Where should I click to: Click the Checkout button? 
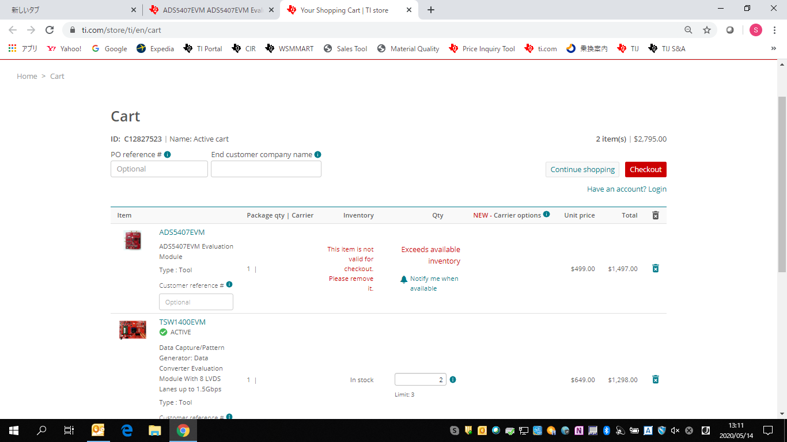(645, 169)
